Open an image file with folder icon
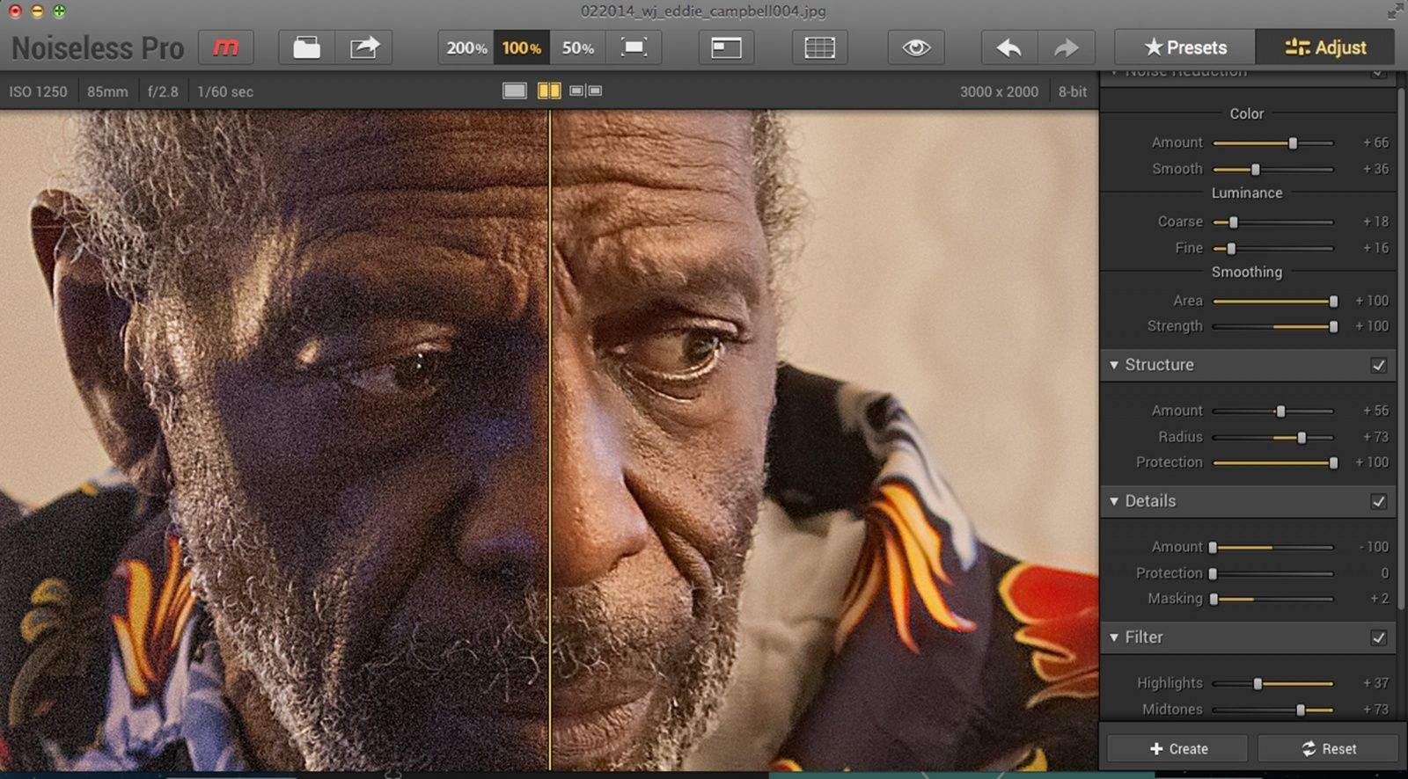Viewport: 1408px width, 779px height. tap(306, 47)
